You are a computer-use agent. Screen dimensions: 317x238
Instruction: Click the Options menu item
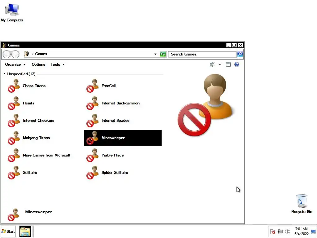pyautogui.click(x=38, y=64)
